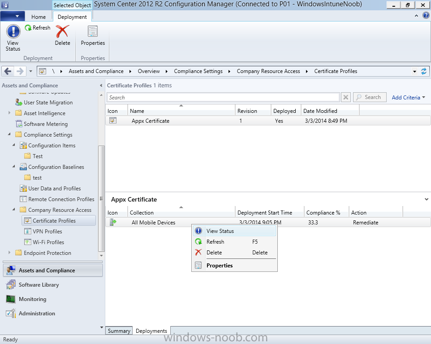Go forward with the navigation arrow
The image size is (431, 344).
pos(20,71)
